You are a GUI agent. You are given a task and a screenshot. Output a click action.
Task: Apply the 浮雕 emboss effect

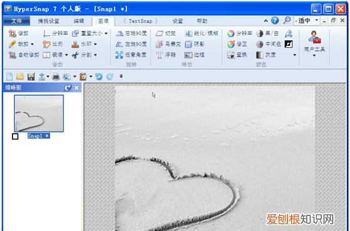(x=166, y=55)
